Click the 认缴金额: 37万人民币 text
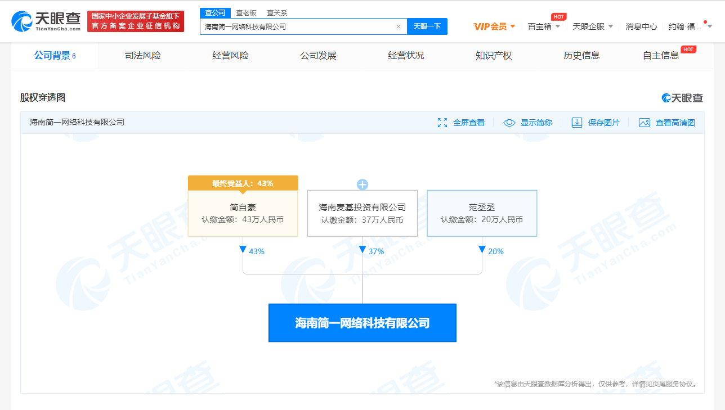Viewport: 725px width, 410px height. pyautogui.click(x=362, y=220)
